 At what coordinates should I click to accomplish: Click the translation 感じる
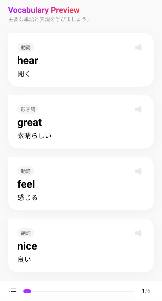pyautogui.click(x=28, y=198)
